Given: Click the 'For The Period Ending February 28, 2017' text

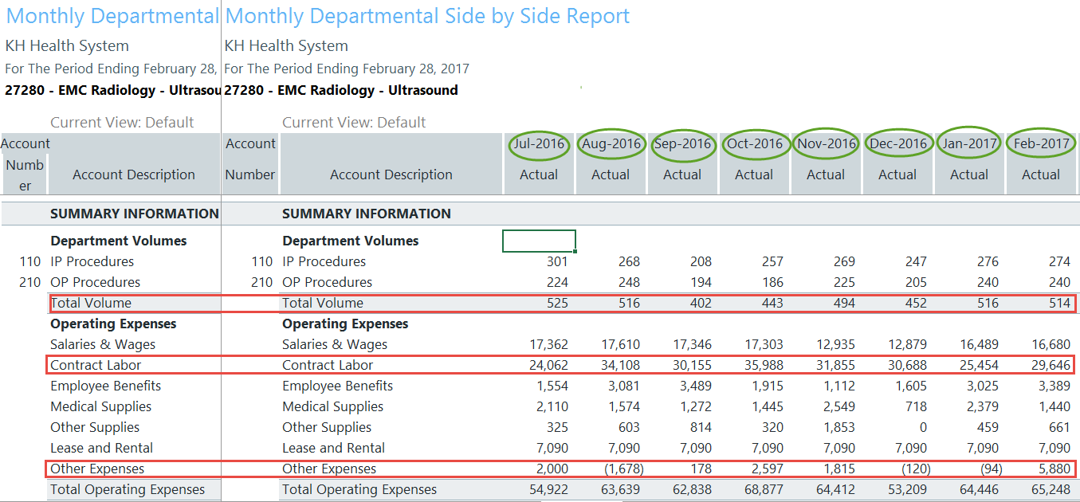Looking at the screenshot, I should [347, 69].
